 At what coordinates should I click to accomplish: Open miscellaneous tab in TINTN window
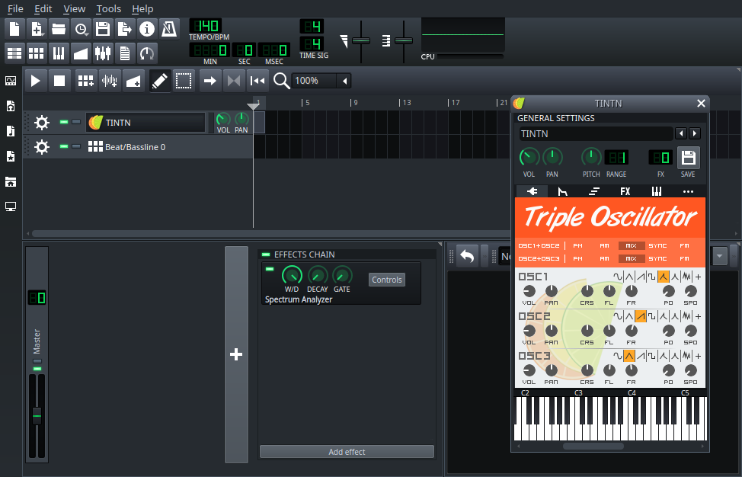(688, 191)
